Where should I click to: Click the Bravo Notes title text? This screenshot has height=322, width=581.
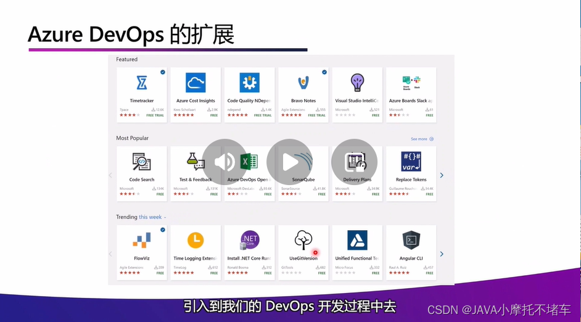[303, 101]
